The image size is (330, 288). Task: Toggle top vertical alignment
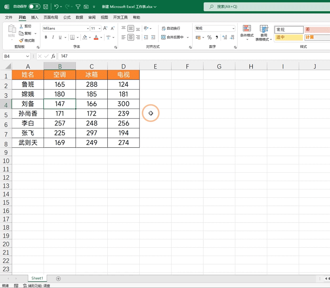click(x=124, y=28)
